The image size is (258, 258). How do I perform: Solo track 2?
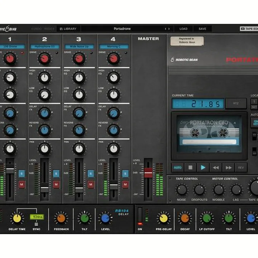(x=56, y=173)
